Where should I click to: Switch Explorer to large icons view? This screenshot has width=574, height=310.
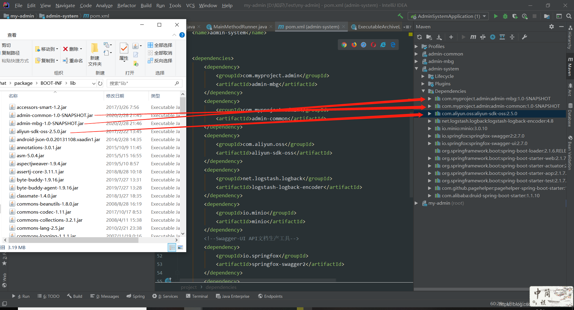point(180,247)
